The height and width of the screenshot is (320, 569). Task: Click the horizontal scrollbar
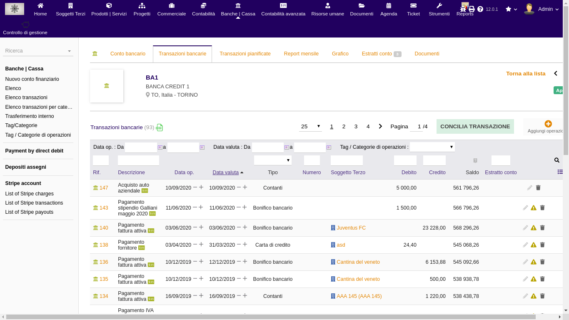click(271, 317)
